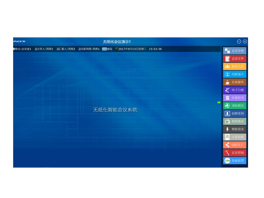Viewport: 264px width, 198px height.
Task: Open 拍照签到 photo check-in
Action: click(235, 113)
